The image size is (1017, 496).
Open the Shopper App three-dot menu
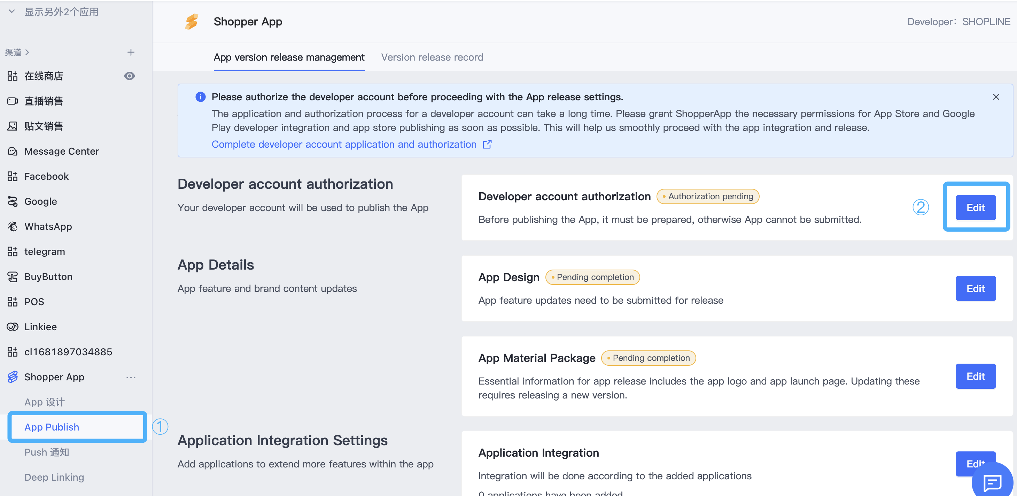(131, 378)
